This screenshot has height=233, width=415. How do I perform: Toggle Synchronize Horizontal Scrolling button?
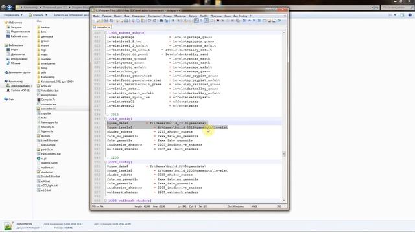(189, 21)
